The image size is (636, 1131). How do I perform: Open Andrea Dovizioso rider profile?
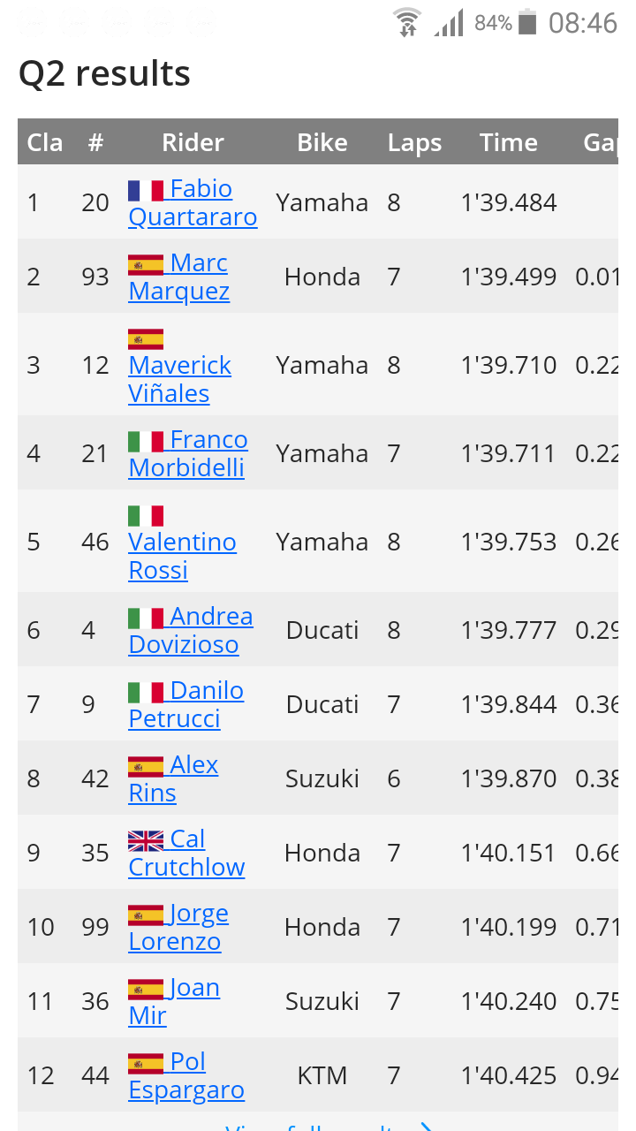pyautogui.click(x=191, y=630)
